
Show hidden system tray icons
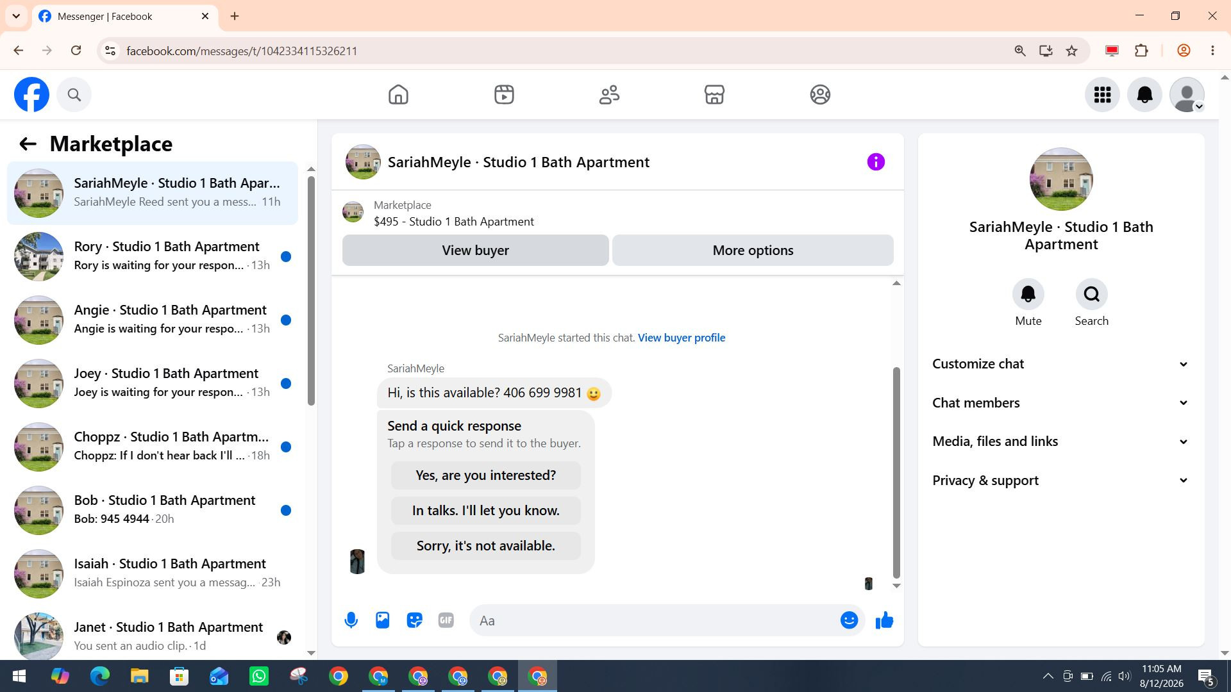pyautogui.click(x=1048, y=676)
